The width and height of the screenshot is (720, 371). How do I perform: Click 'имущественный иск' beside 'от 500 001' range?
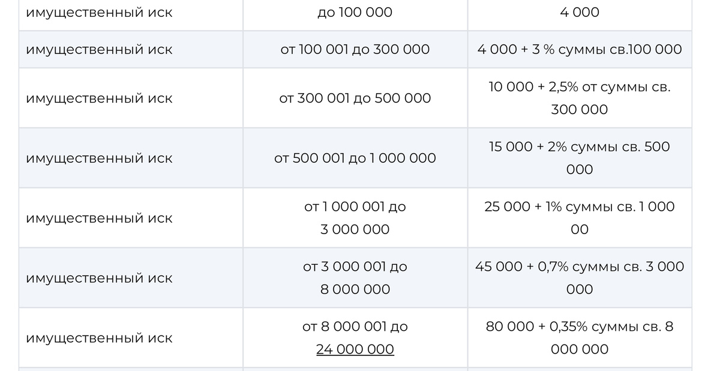point(99,158)
